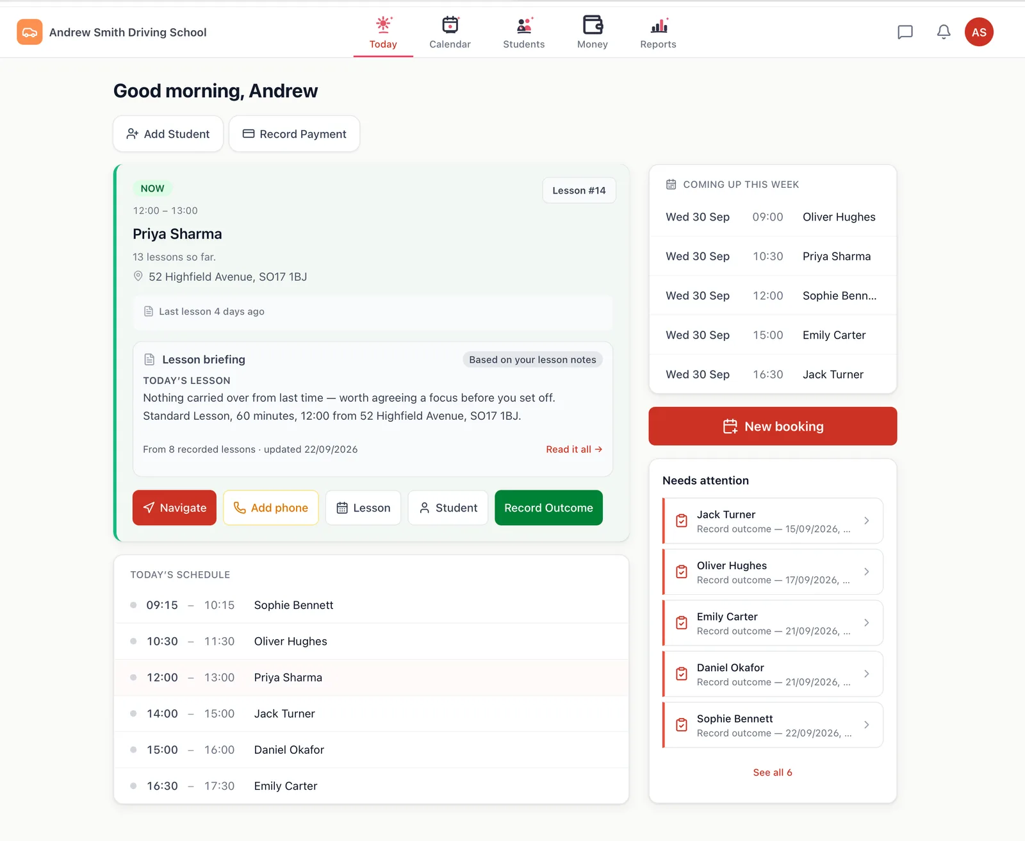This screenshot has height=841, width=1025.
Task: Expand Daniel Okafor attention item chevron
Action: [866, 674]
